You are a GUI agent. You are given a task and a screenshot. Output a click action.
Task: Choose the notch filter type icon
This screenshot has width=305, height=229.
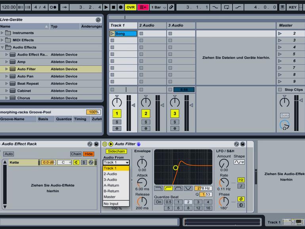click(x=188, y=188)
